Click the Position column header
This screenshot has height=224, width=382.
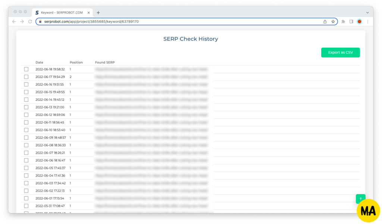point(76,63)
